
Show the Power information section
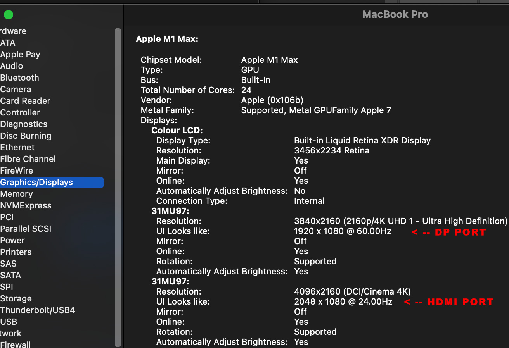point(12,241)
